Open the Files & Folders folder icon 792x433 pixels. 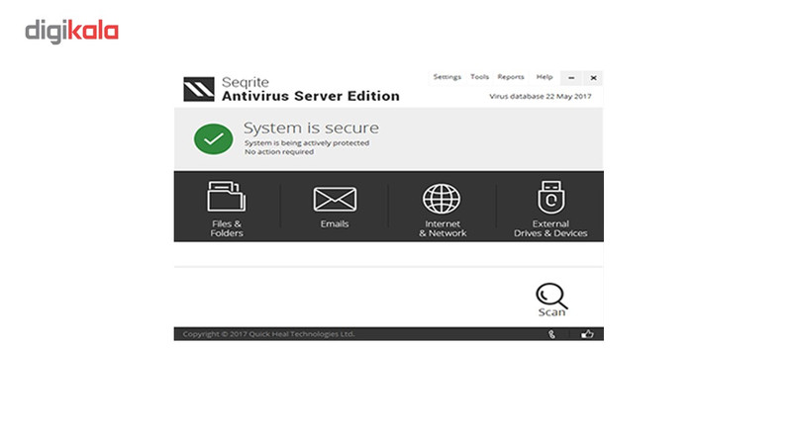click(227, 197)
